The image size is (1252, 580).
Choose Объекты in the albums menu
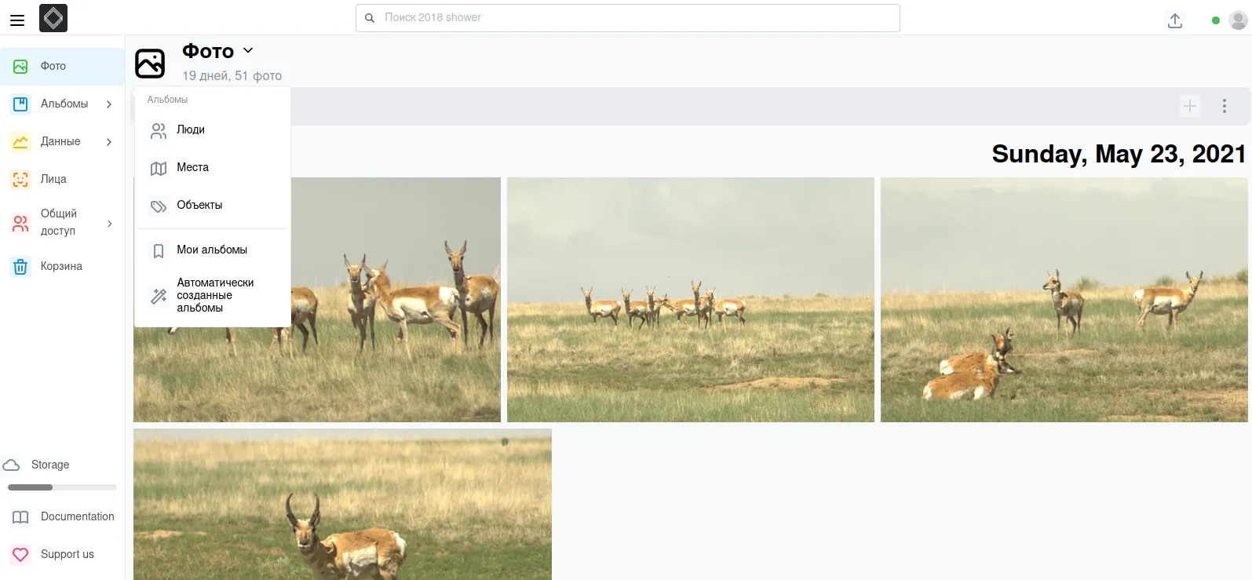tap(199, 206)
